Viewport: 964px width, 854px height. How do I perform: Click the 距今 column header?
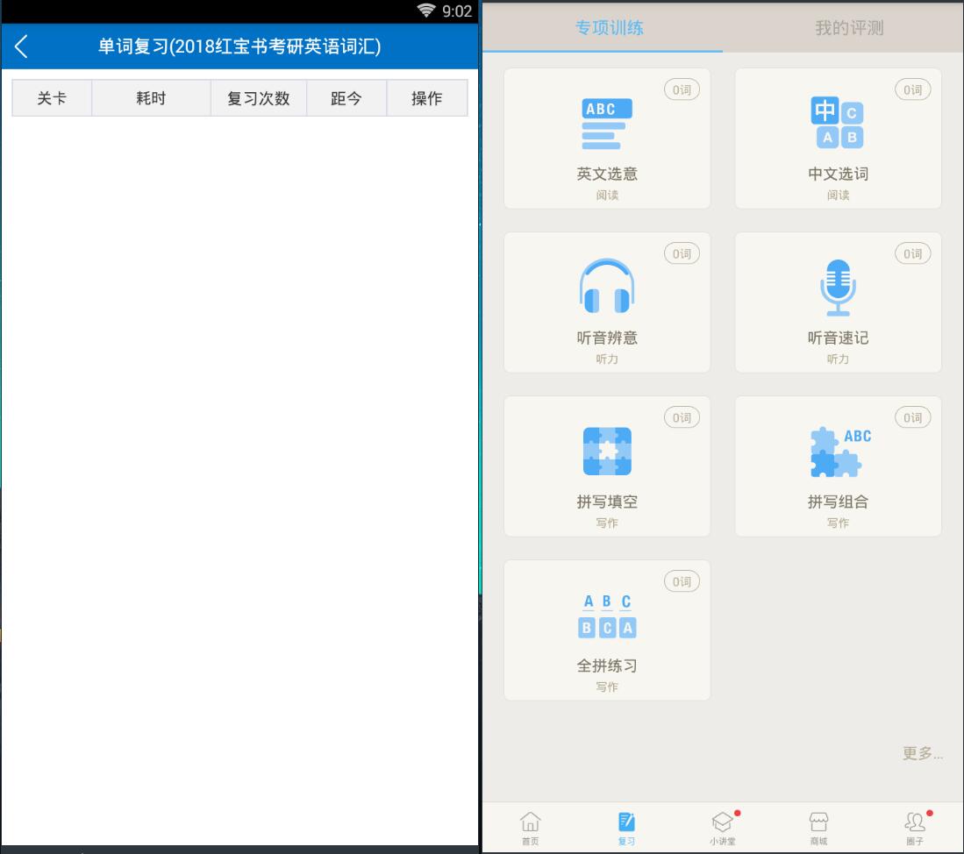[x=346, y=98]
